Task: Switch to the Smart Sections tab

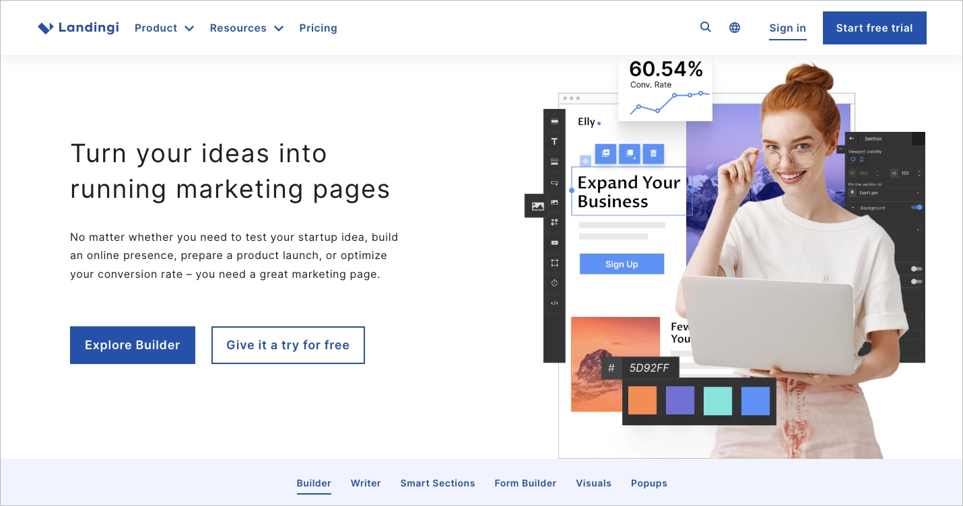Action: pyautogui.click(x=438, y=483)
